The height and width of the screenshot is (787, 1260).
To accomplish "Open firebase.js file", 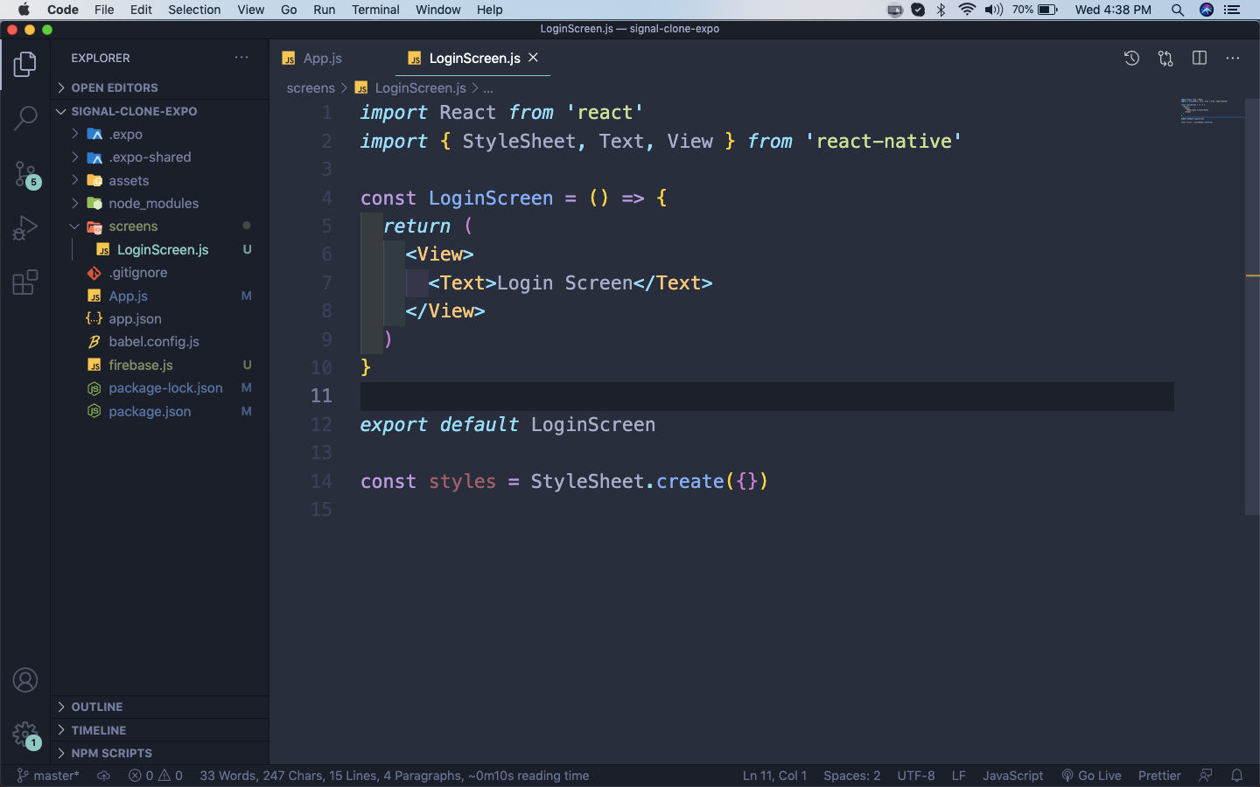I will (x=160, y=365).
